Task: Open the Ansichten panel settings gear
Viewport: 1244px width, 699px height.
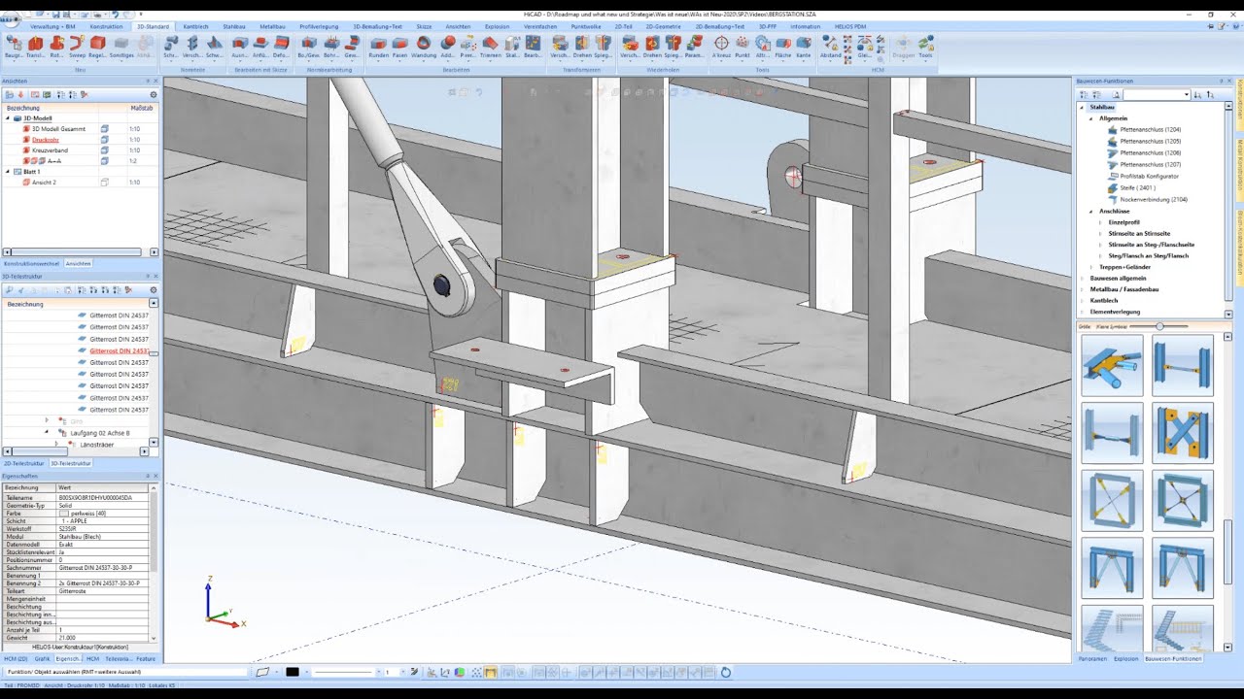Action: (x=154, y=94)
